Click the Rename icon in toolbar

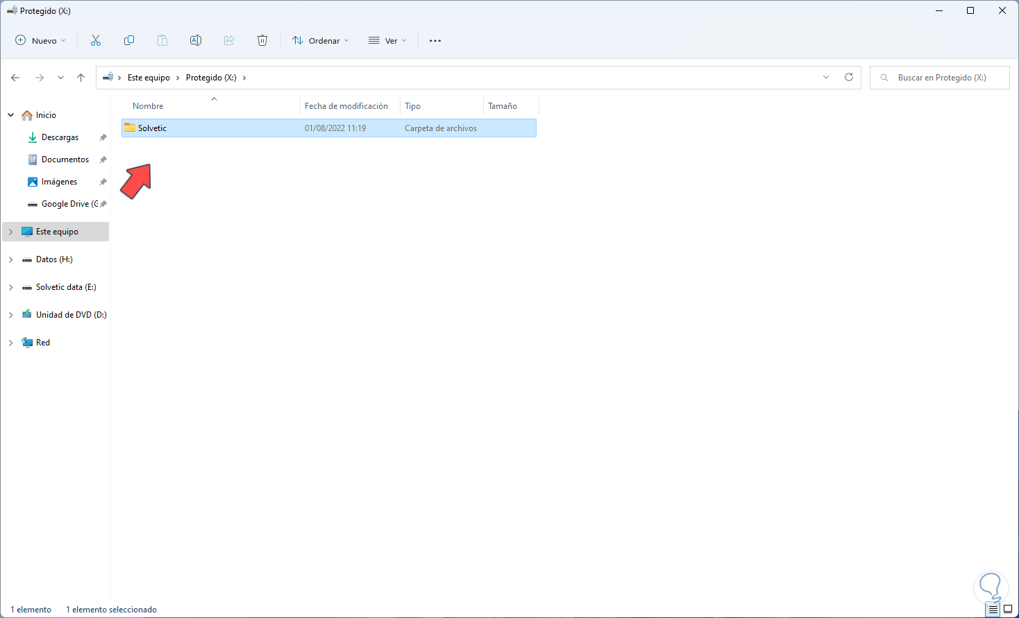click(x=196, y=41)
